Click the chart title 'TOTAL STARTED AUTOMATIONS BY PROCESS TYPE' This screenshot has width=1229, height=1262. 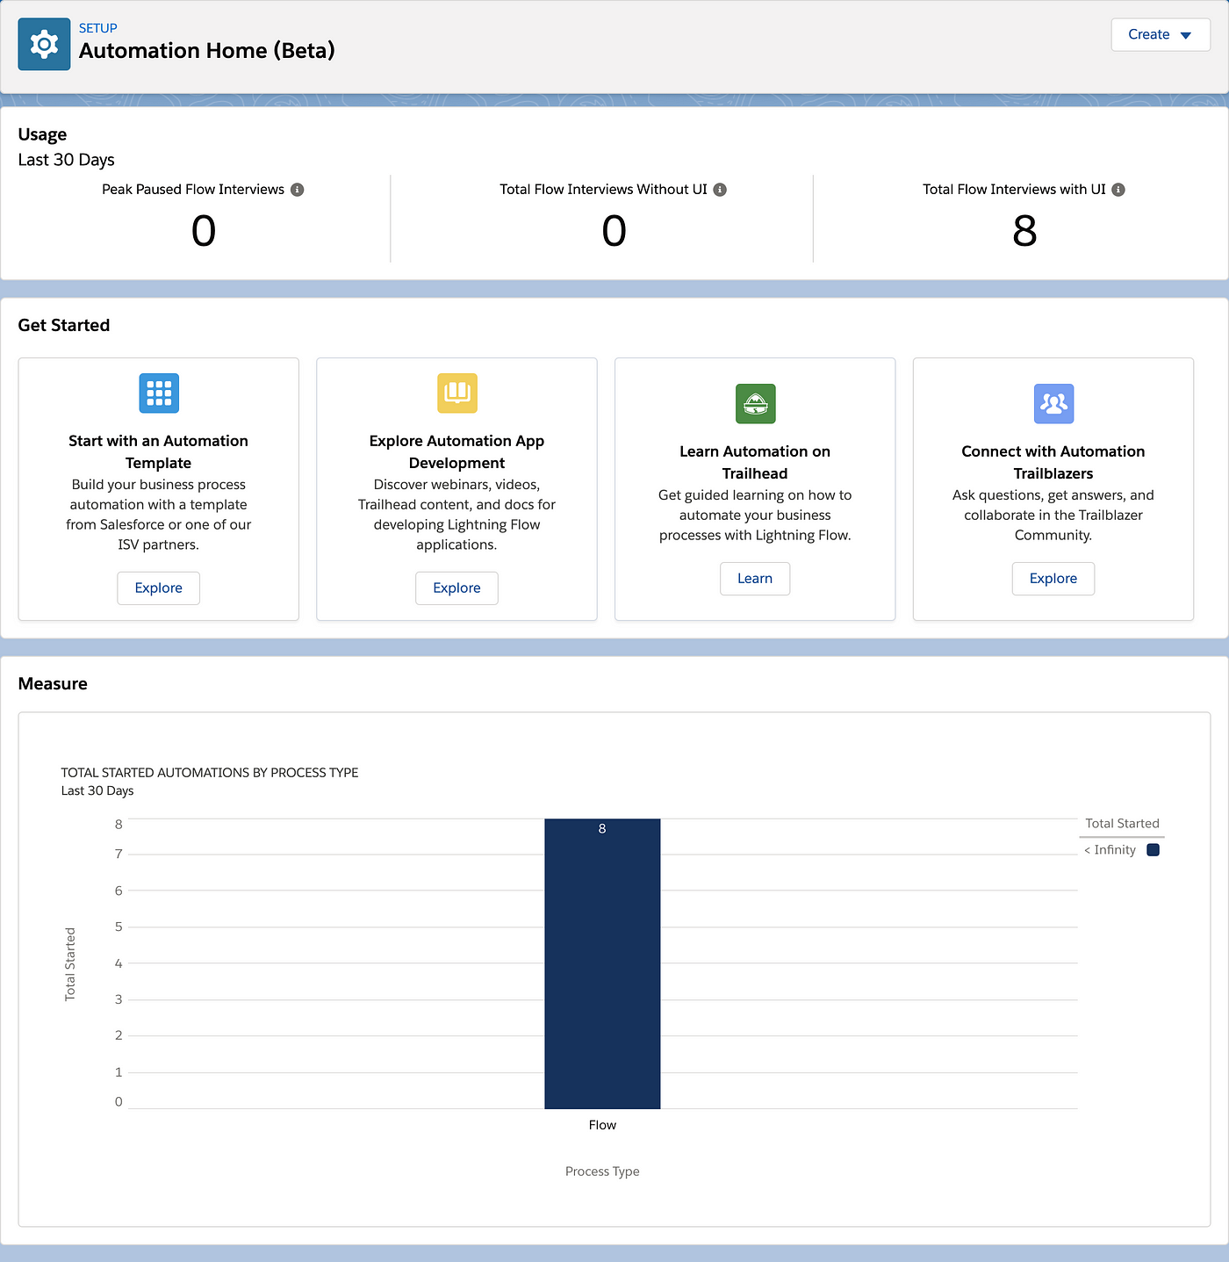[x=210, y=773]
